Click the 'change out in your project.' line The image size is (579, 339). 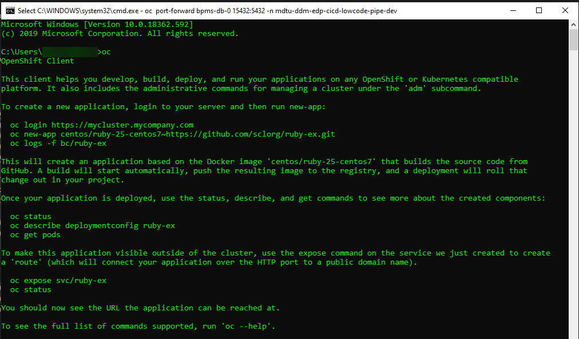click(63, 180)
